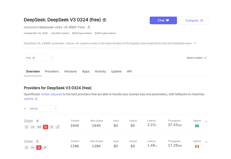This screenshot has height=159, width=231.
Task: Click the Targon 128K Max Output value
Action: pyautogui.click(x=96, y=146)
